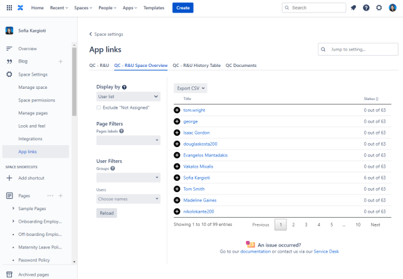Viewport: 403px width, 279px height.
Task: Expand george row plus icon
Action: (x=177, y=121)
